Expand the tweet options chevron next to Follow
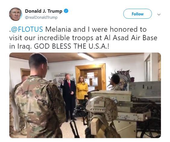Viewport: 170px width, 142px height. tap(159, 14)
